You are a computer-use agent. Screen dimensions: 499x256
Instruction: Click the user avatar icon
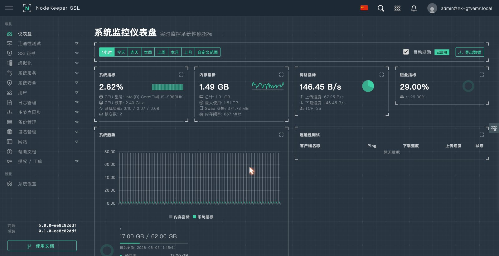pyautogui.click(x=432, y=8)
